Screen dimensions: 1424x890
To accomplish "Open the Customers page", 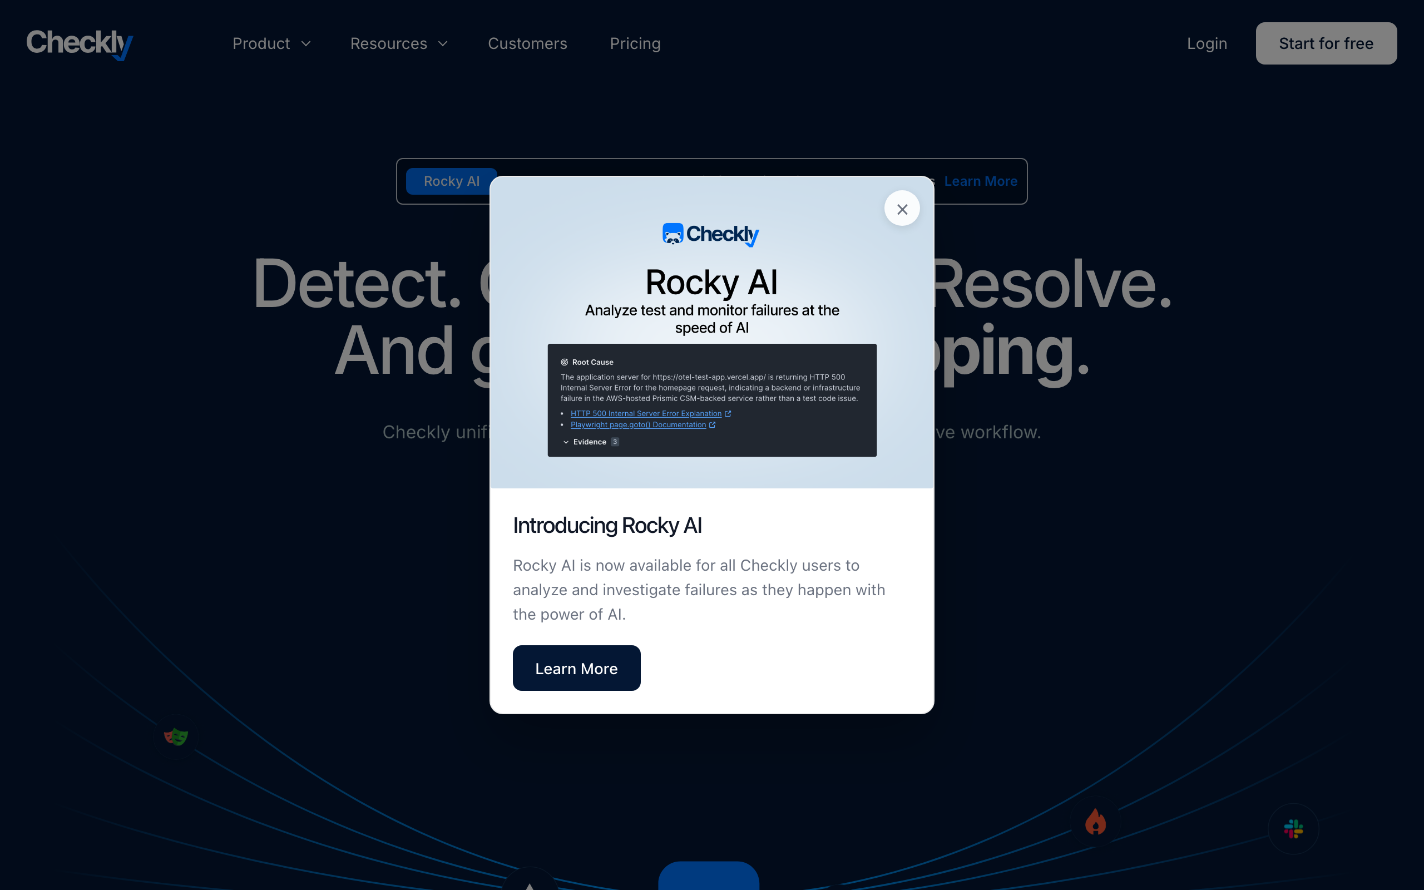I will [x=527, y=43].
